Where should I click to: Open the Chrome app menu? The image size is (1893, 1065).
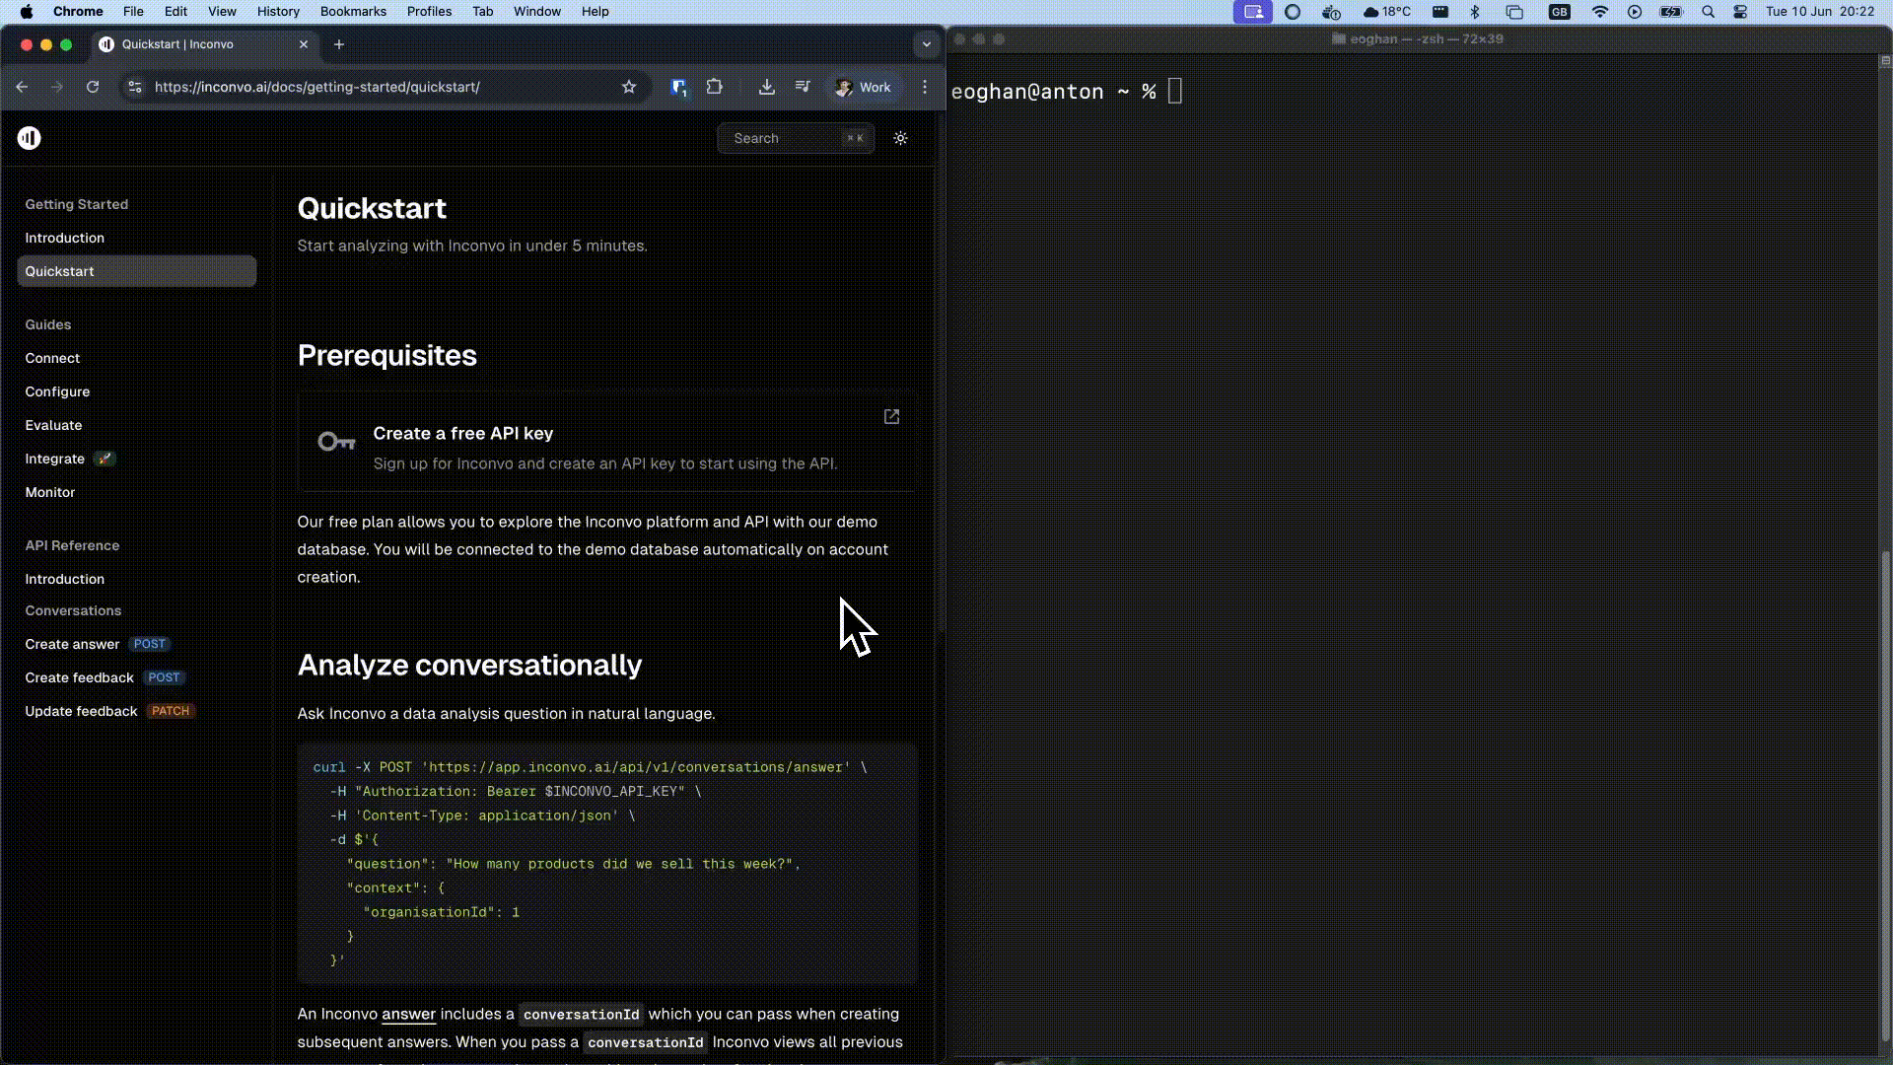pyautogui.click(x=78, y=12)
